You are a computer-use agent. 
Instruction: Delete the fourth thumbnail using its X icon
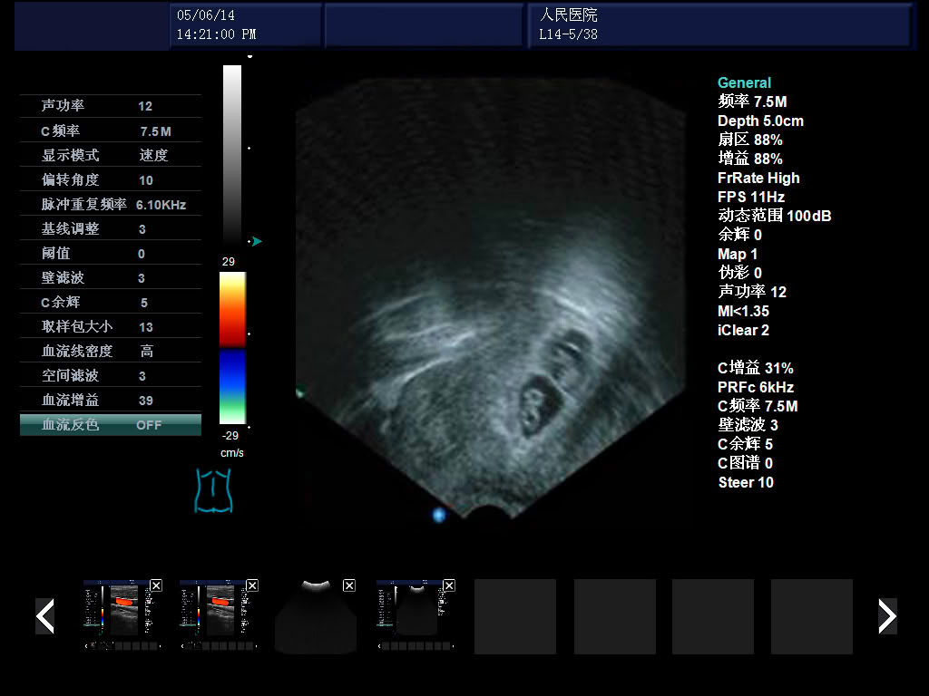(x=448, y=585)
